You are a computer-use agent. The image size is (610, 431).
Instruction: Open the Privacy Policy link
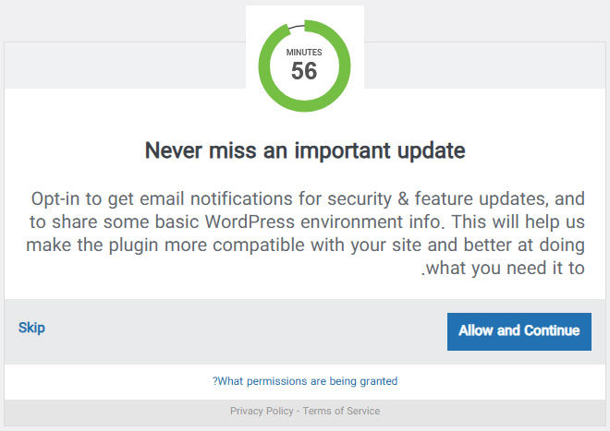click(x=262, y=411)
